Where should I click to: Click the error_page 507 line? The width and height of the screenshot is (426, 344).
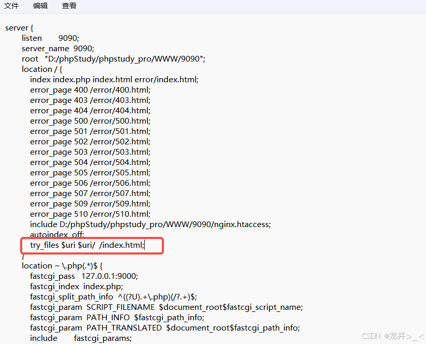click(90, 193)
